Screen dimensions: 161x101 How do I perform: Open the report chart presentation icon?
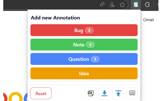(132, 93)
